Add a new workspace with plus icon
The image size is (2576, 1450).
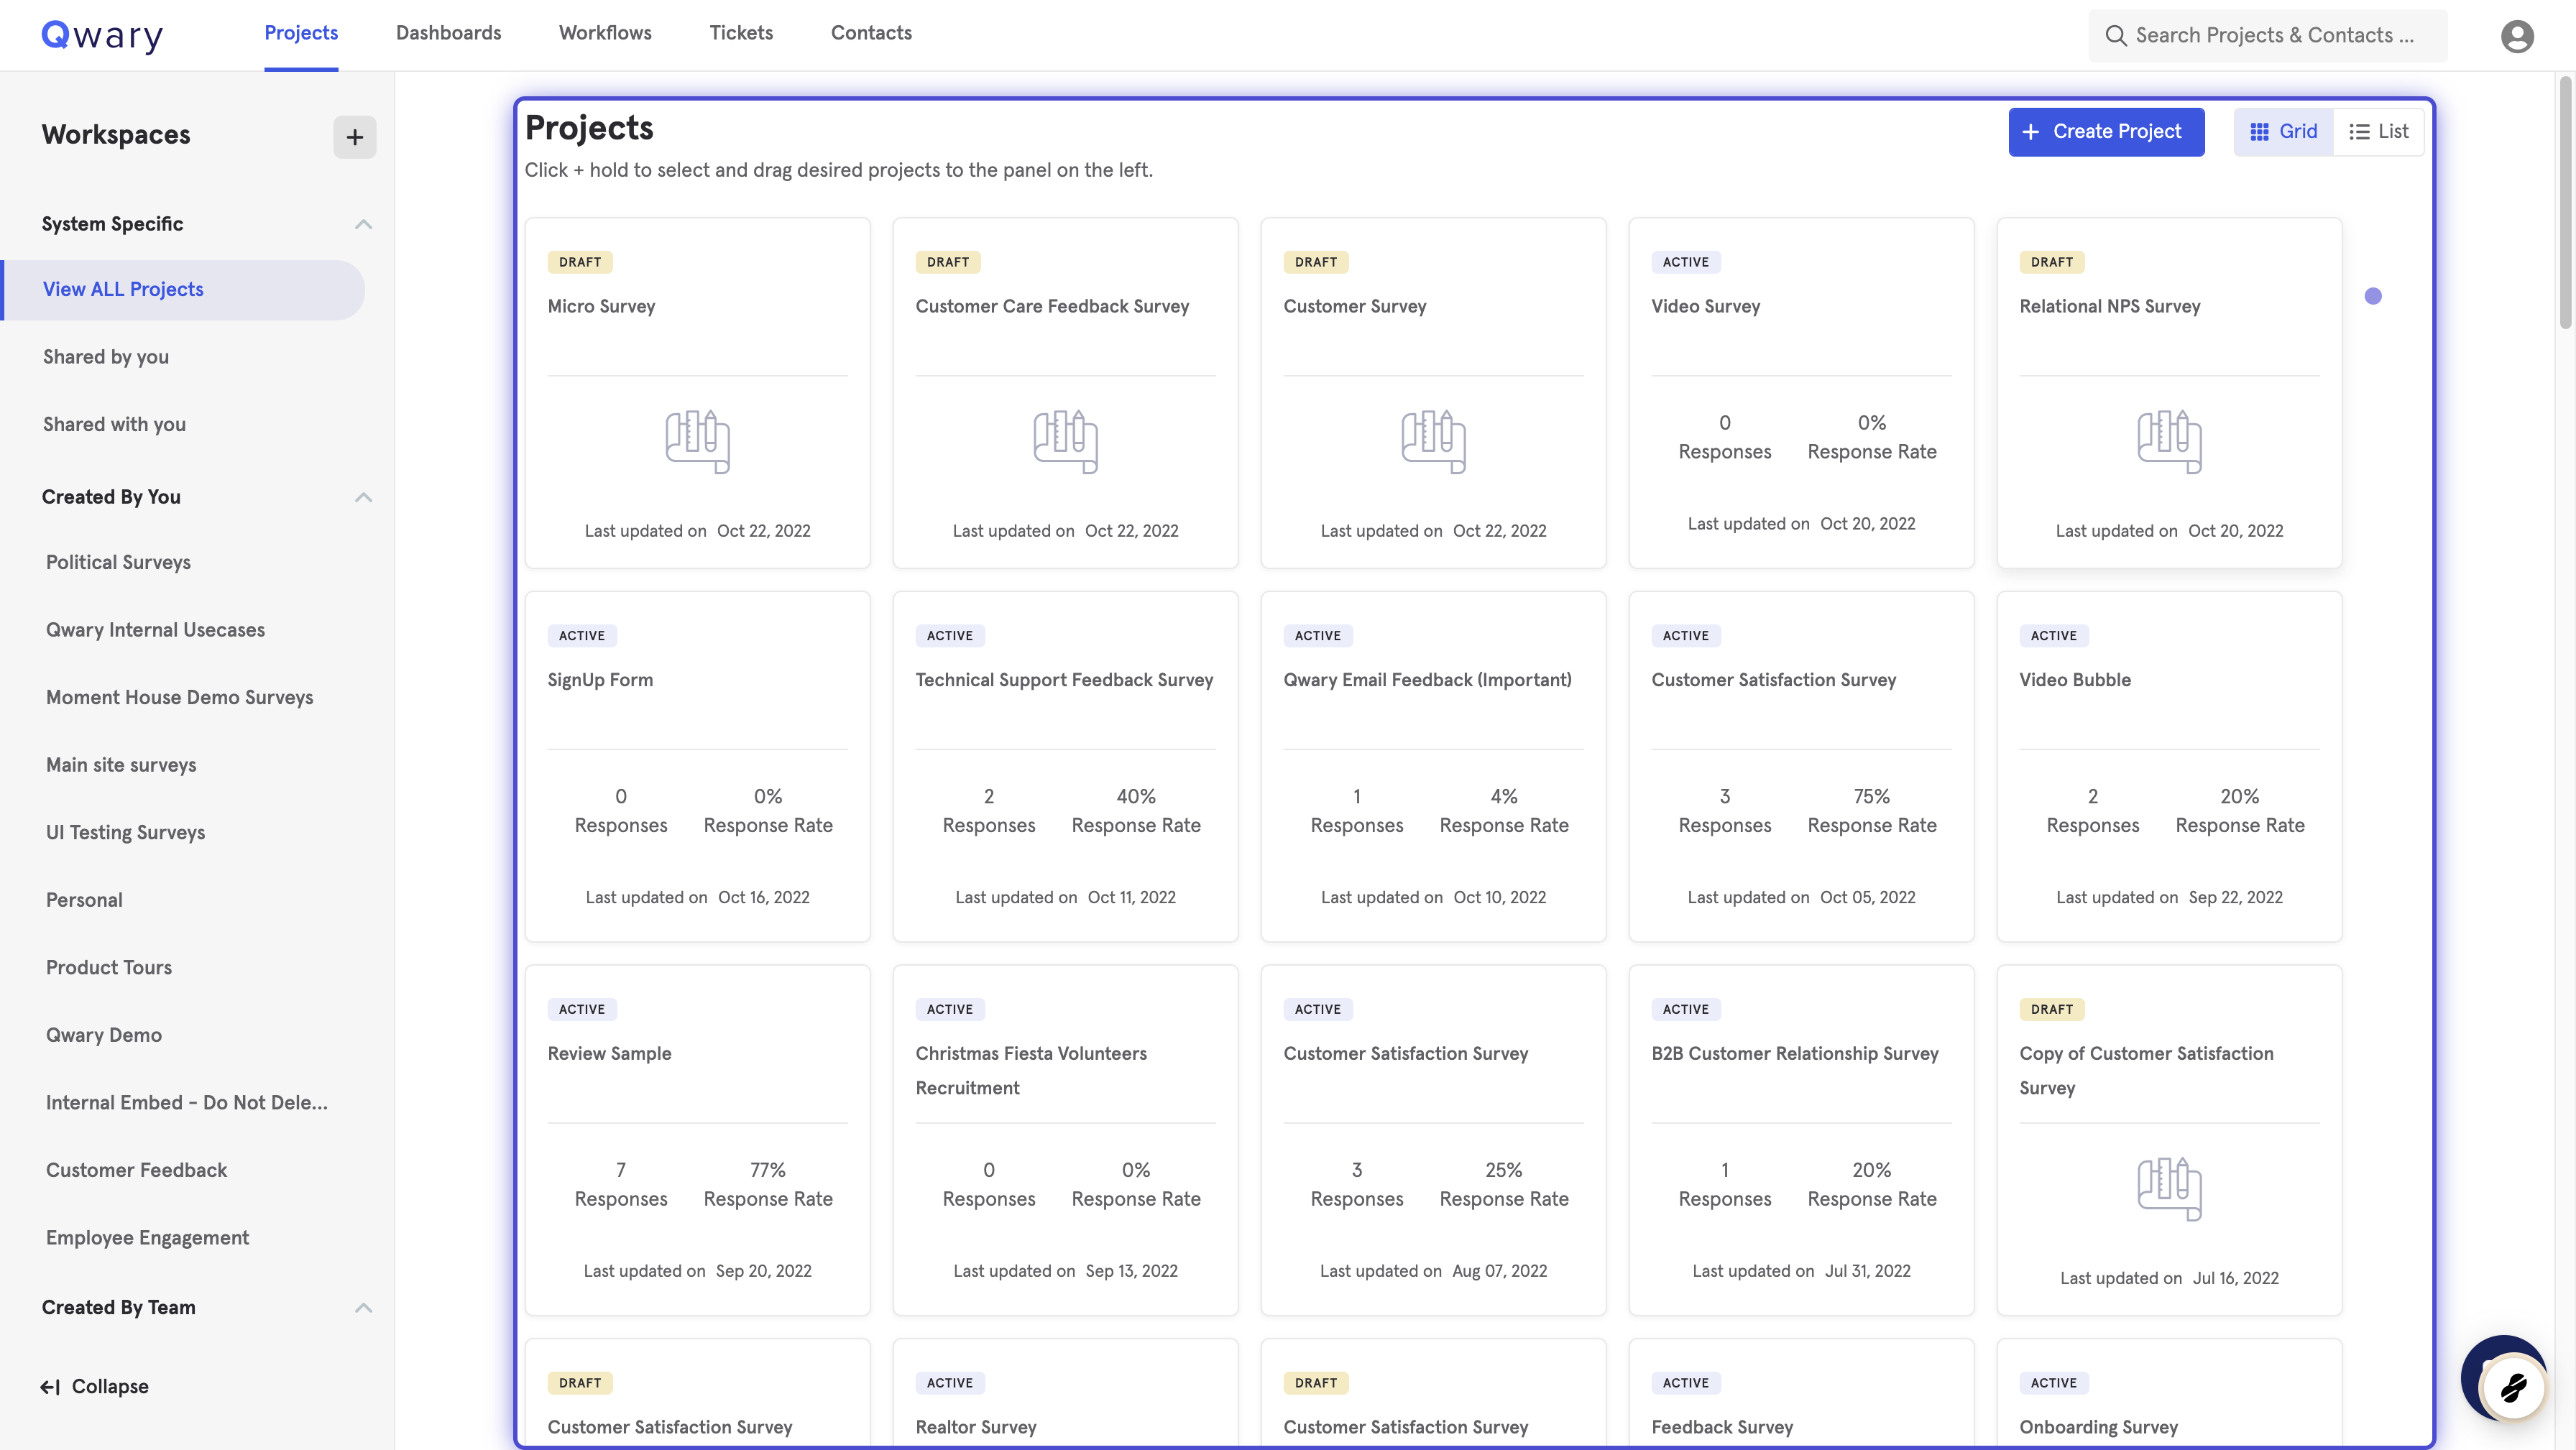click(x=354, y=137)
